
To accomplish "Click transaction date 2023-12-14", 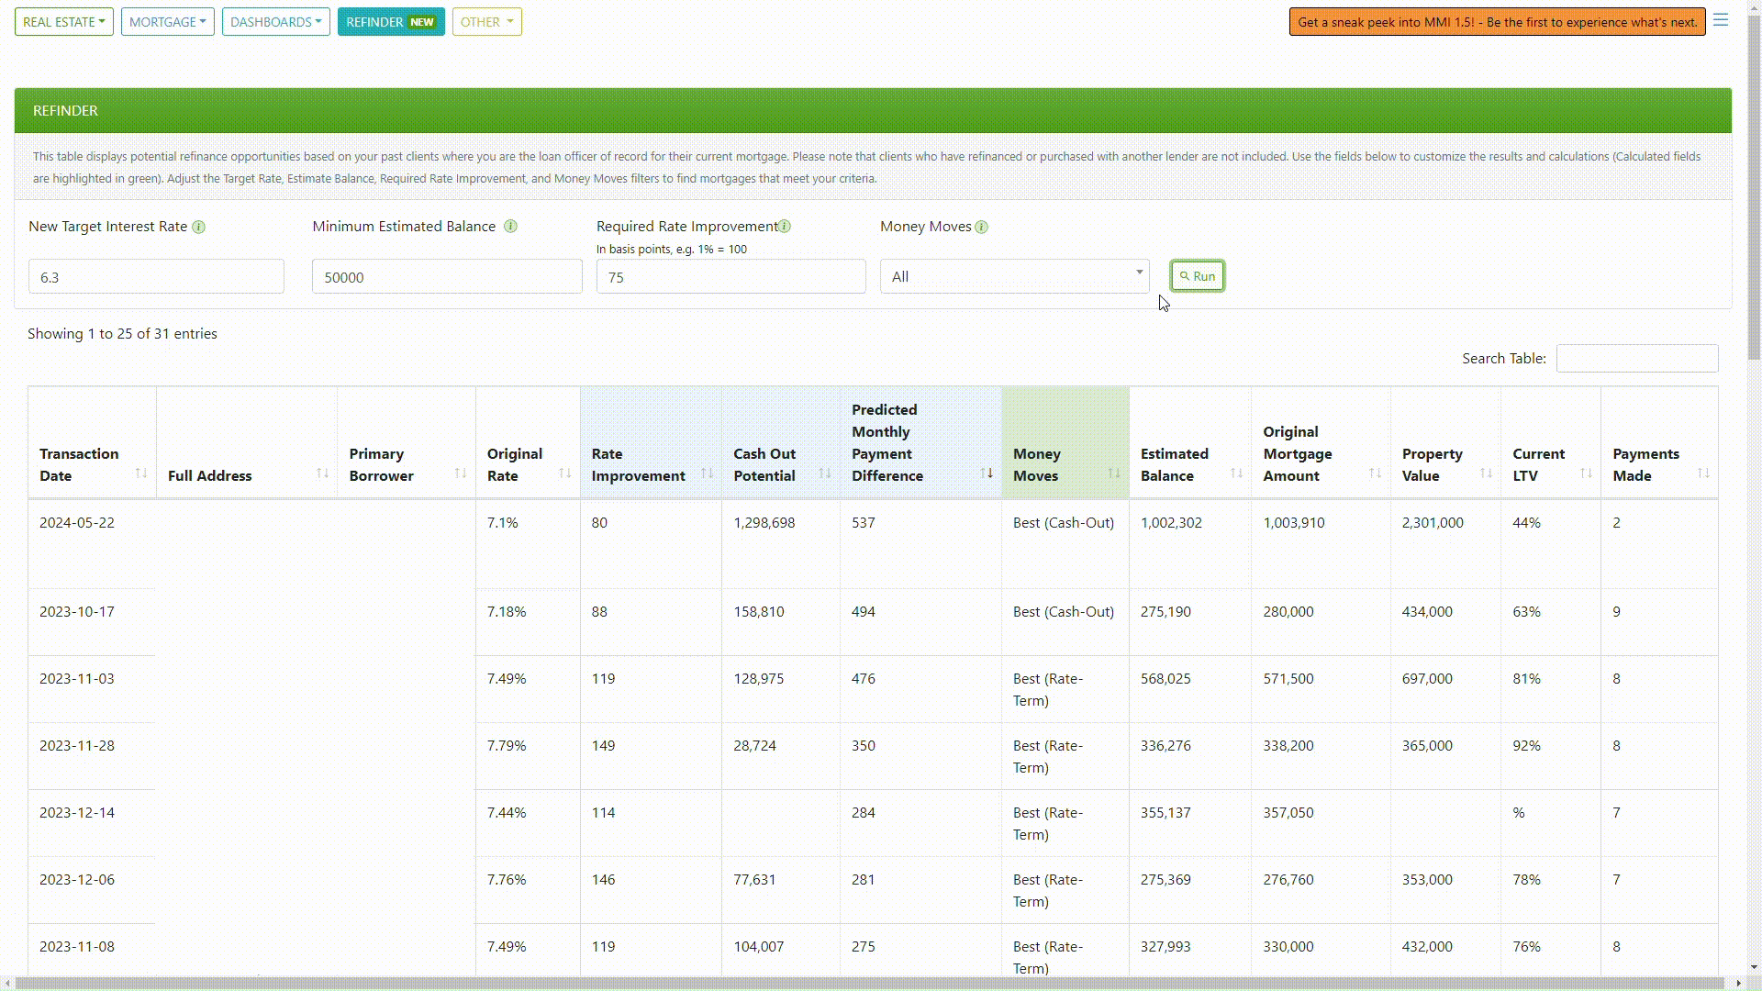I will 77,813.
